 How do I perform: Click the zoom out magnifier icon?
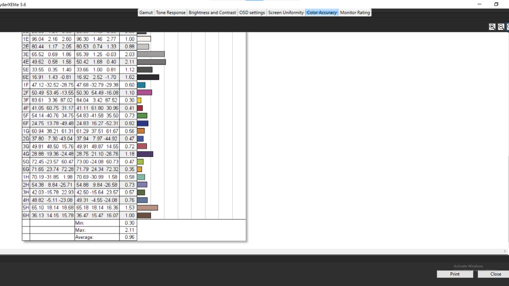pos(501,27)
